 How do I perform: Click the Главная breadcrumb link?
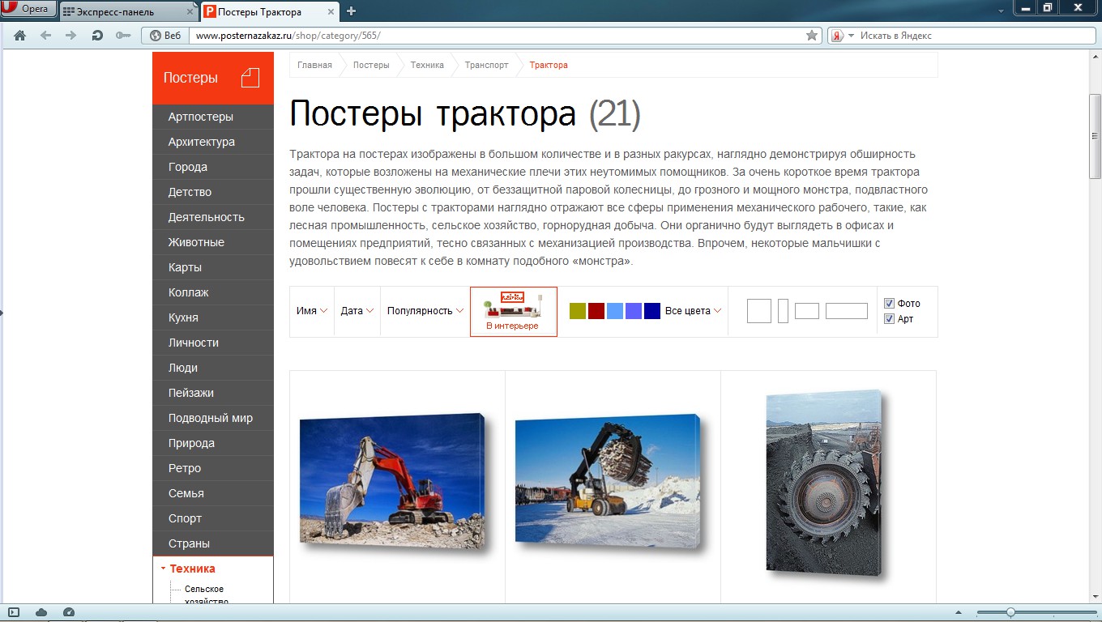click(x=314, y=65)
